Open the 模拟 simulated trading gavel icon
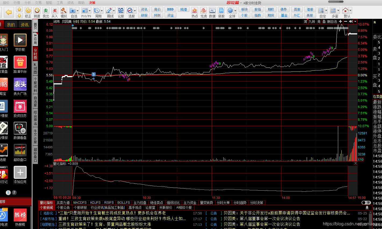The height and width of the screenshot is (229, 382). click(64, 10)
